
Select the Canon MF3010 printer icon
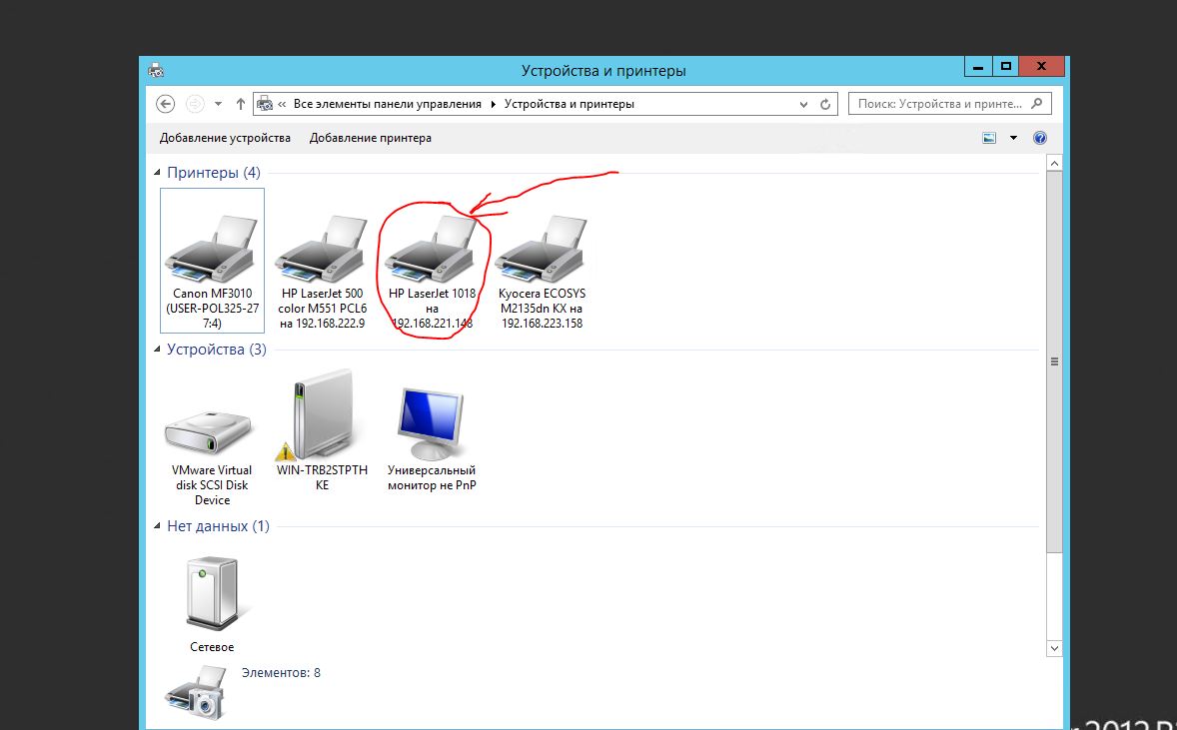pyautogui.click(x=212, y=249)
